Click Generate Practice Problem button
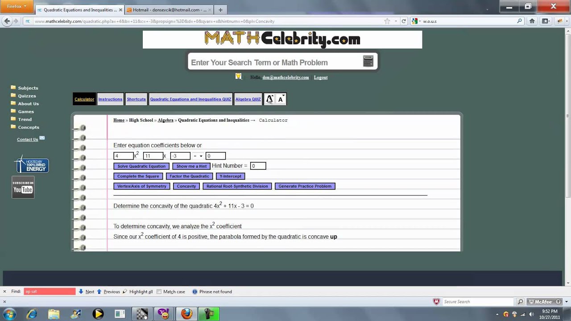Viewport: 571px width, 321px height. pyautogui.click(x=305, y=186)
